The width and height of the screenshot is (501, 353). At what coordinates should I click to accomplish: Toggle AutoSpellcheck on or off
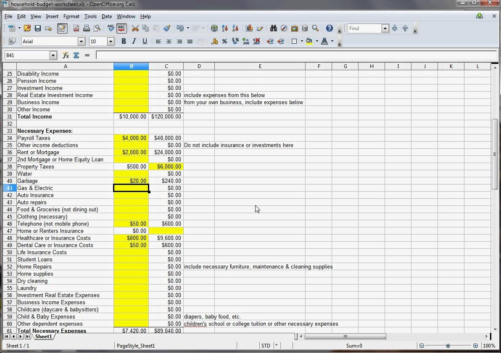pos(121,29)
